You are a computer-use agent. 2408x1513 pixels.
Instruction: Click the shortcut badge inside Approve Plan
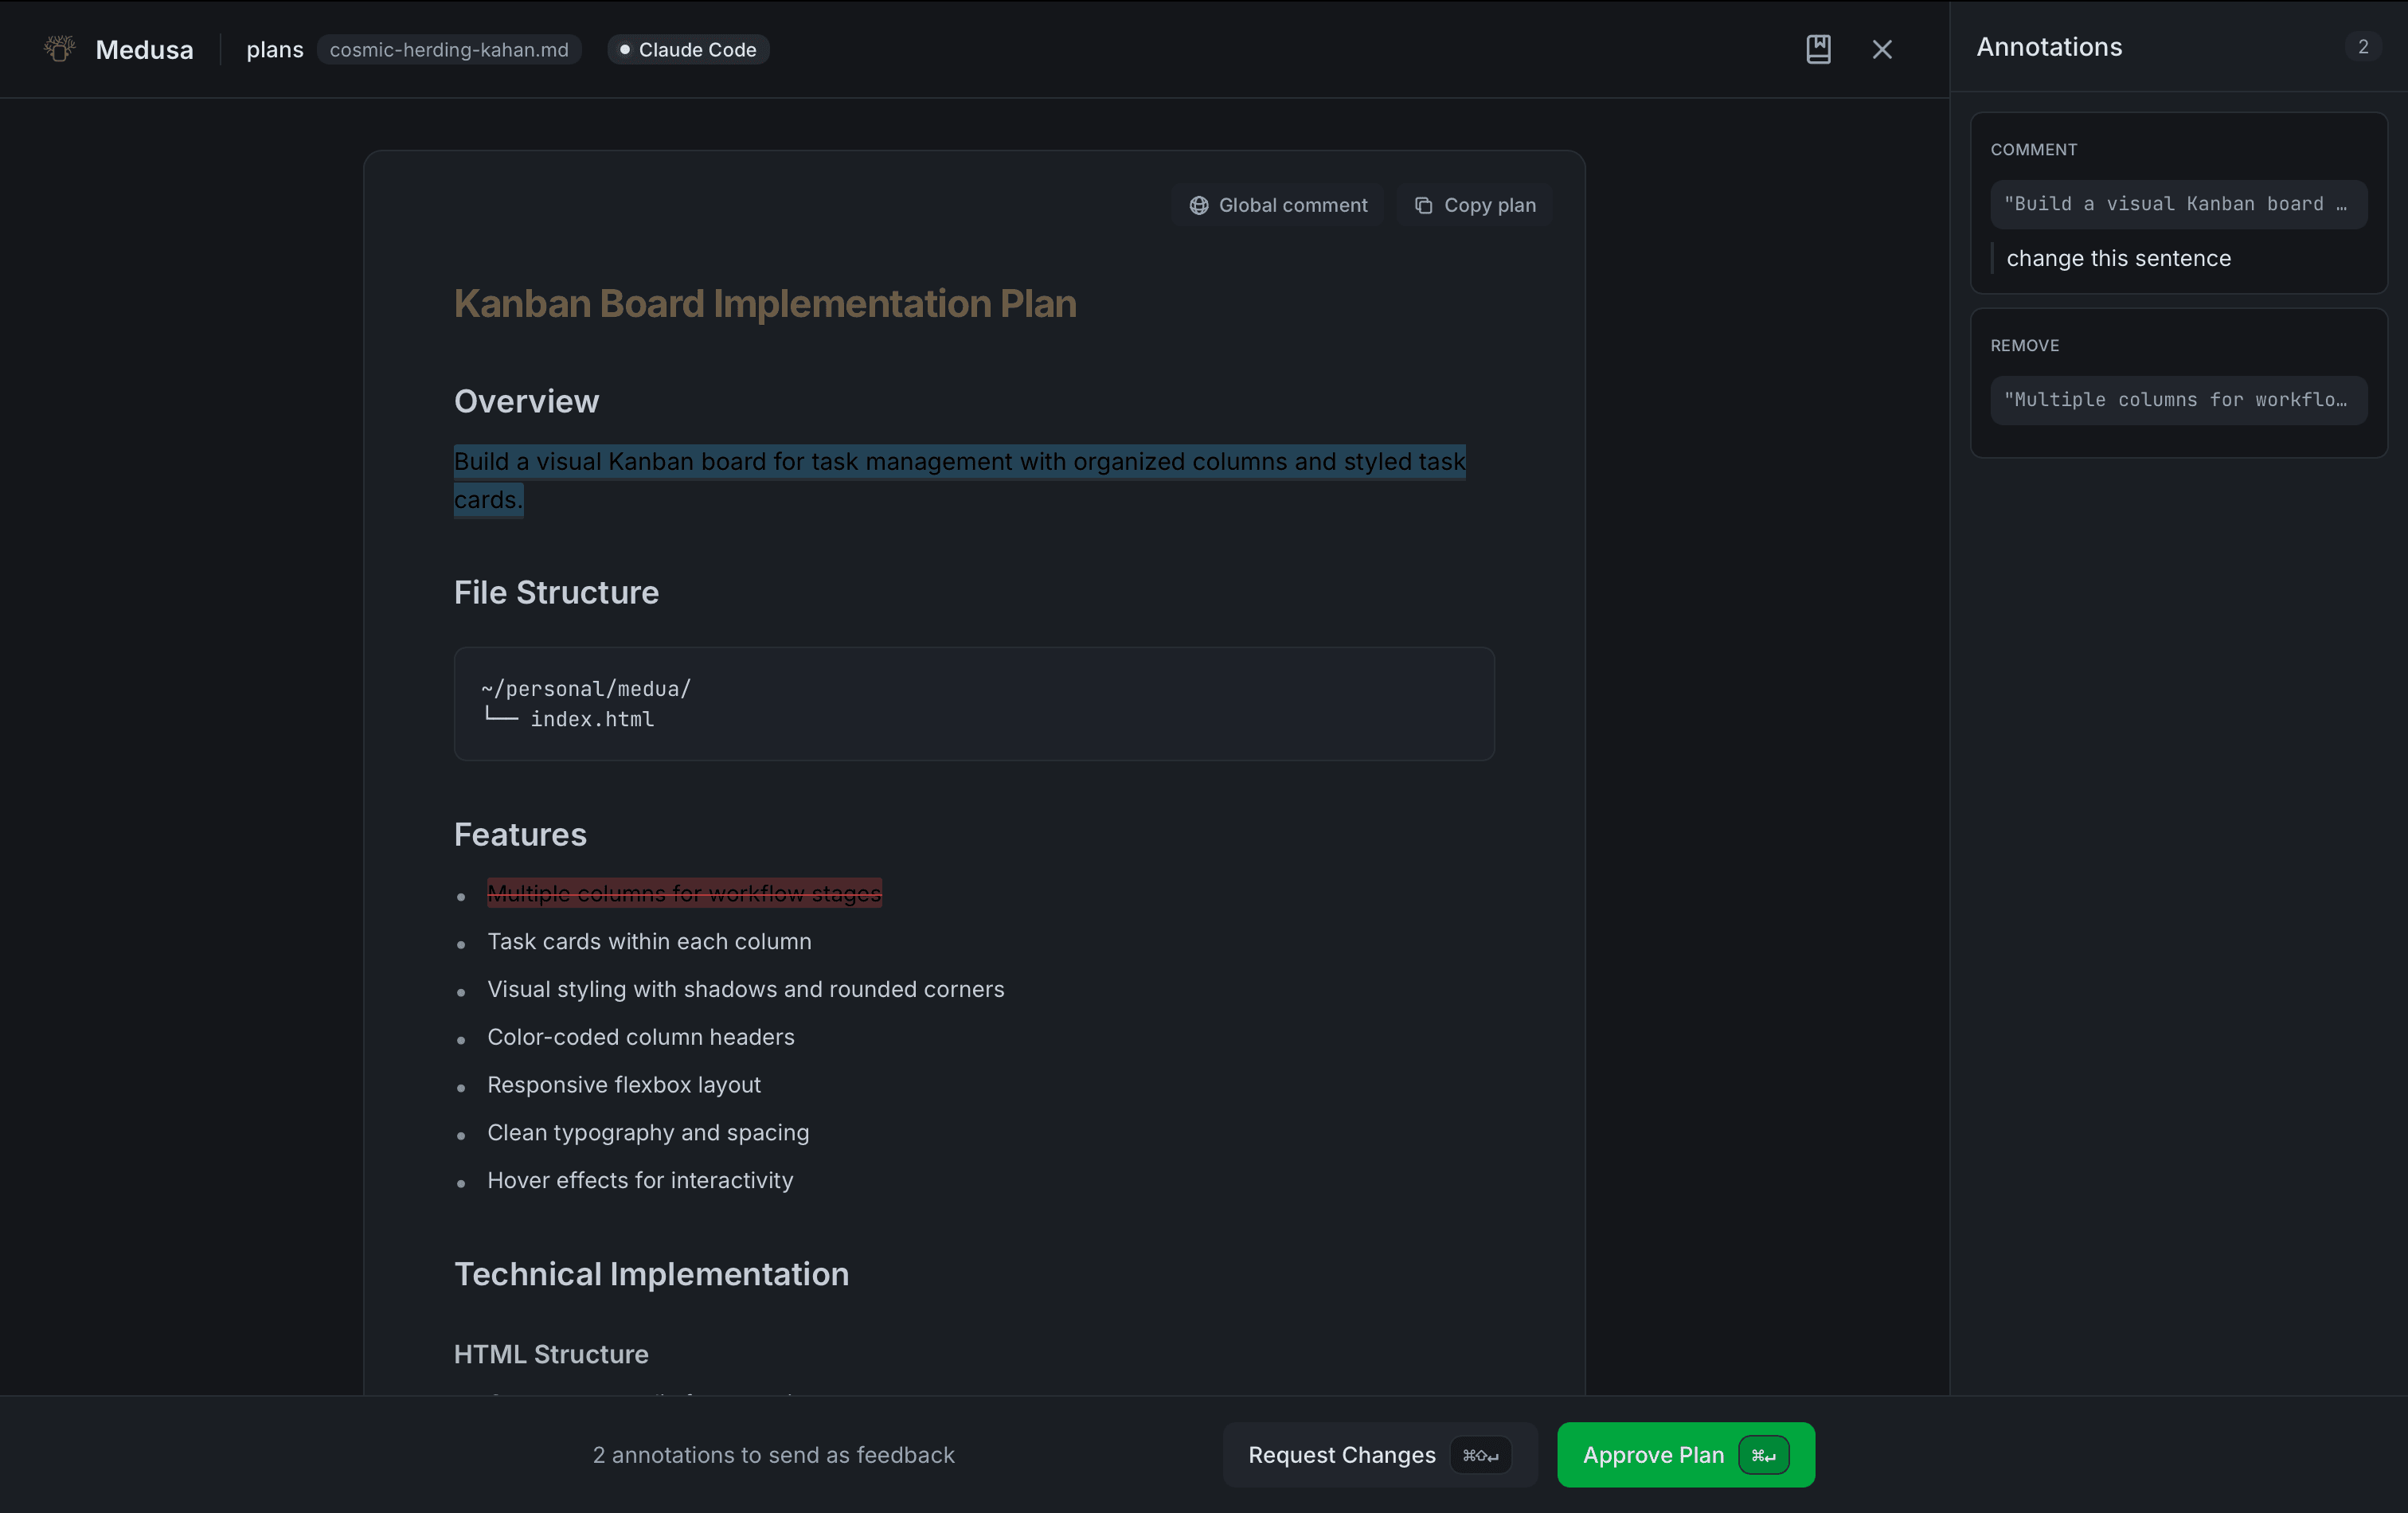[1764, 1455]
